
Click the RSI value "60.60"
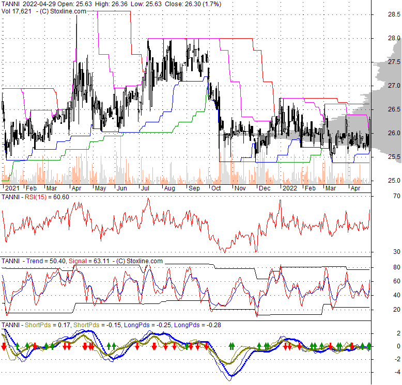tap(61, 197)
